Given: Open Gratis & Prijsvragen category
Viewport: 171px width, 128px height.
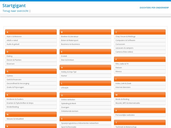Looking at the screenshot, I should [x=31, y=87].
